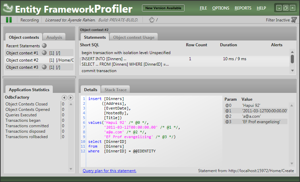Select the Statements tab
Screen dimensions: 300x182
95,37
